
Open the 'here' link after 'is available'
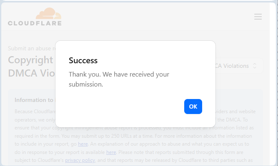coord(111,152)
